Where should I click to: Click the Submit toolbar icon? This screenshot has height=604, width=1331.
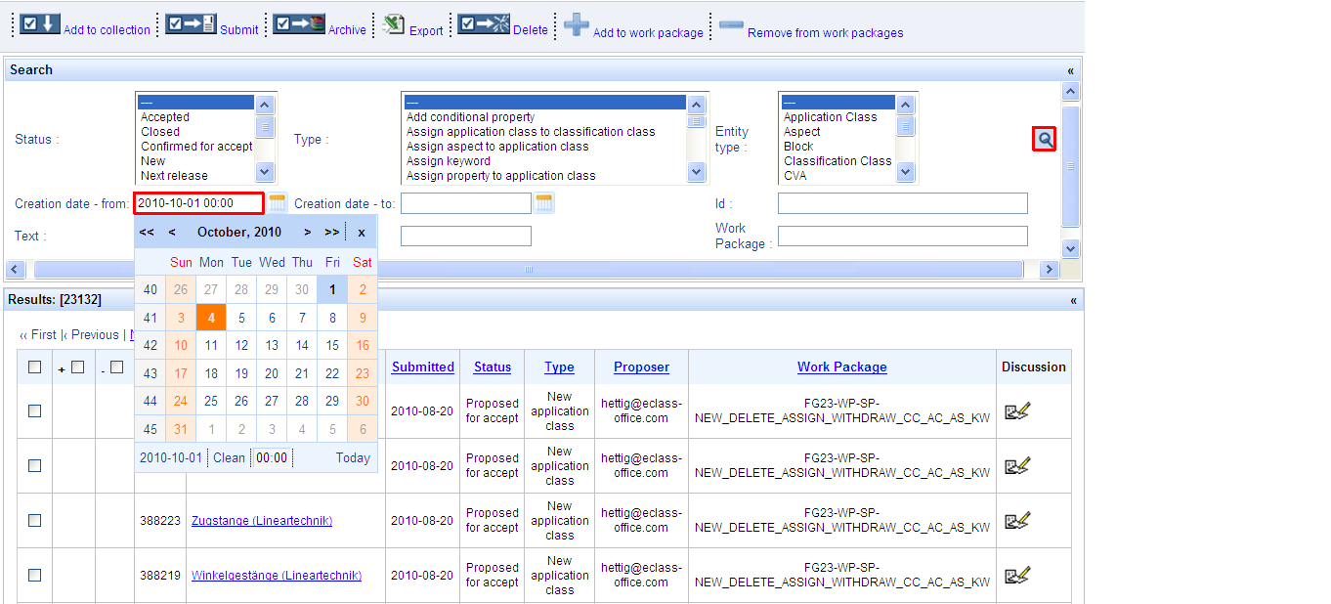(190, 23)
